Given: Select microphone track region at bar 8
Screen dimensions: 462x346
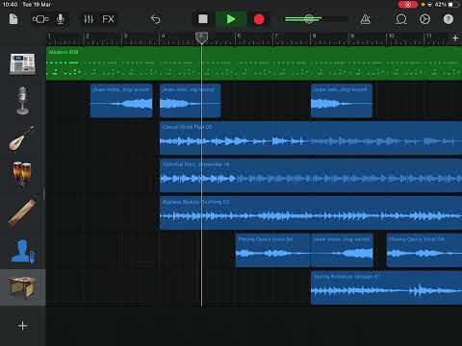Looking at the screenshot, I should tap(342, 101).
